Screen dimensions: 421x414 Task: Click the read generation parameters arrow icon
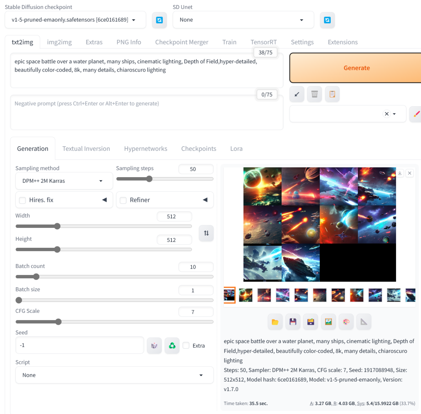(x=297, y=94)
